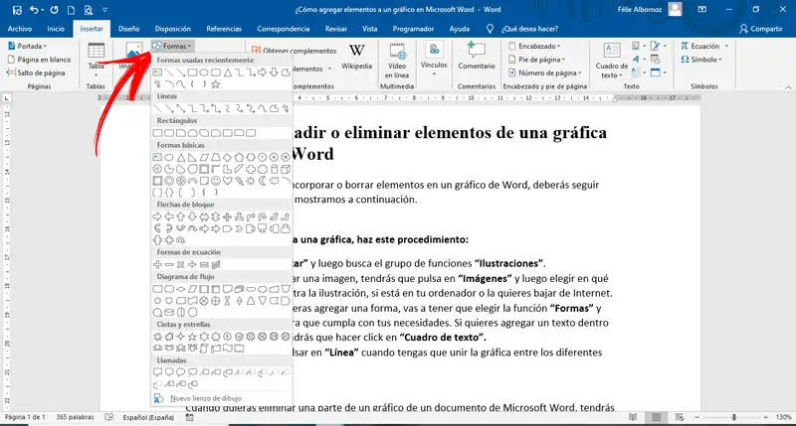Switch to the Revisar tab
Screen dimensions: 796x426
point(336,29)
